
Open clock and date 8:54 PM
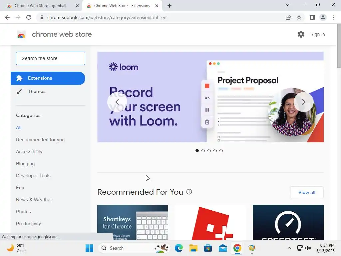325,248
